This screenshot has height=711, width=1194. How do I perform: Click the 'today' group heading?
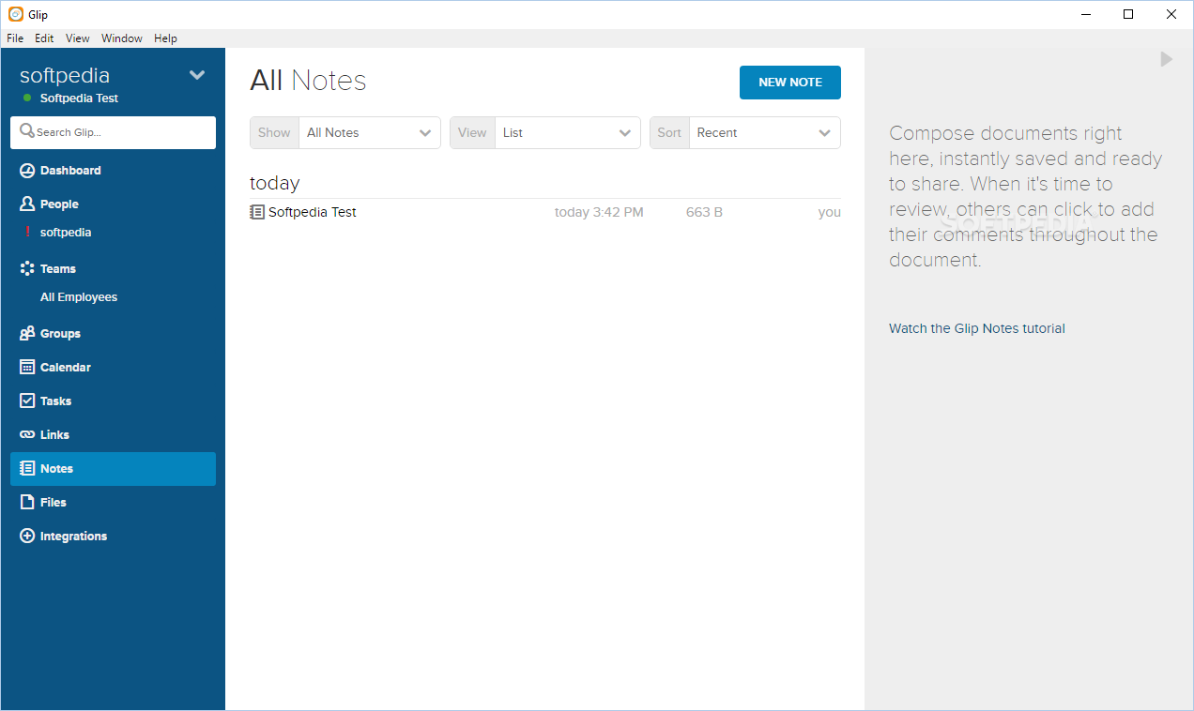coord(275,183)
